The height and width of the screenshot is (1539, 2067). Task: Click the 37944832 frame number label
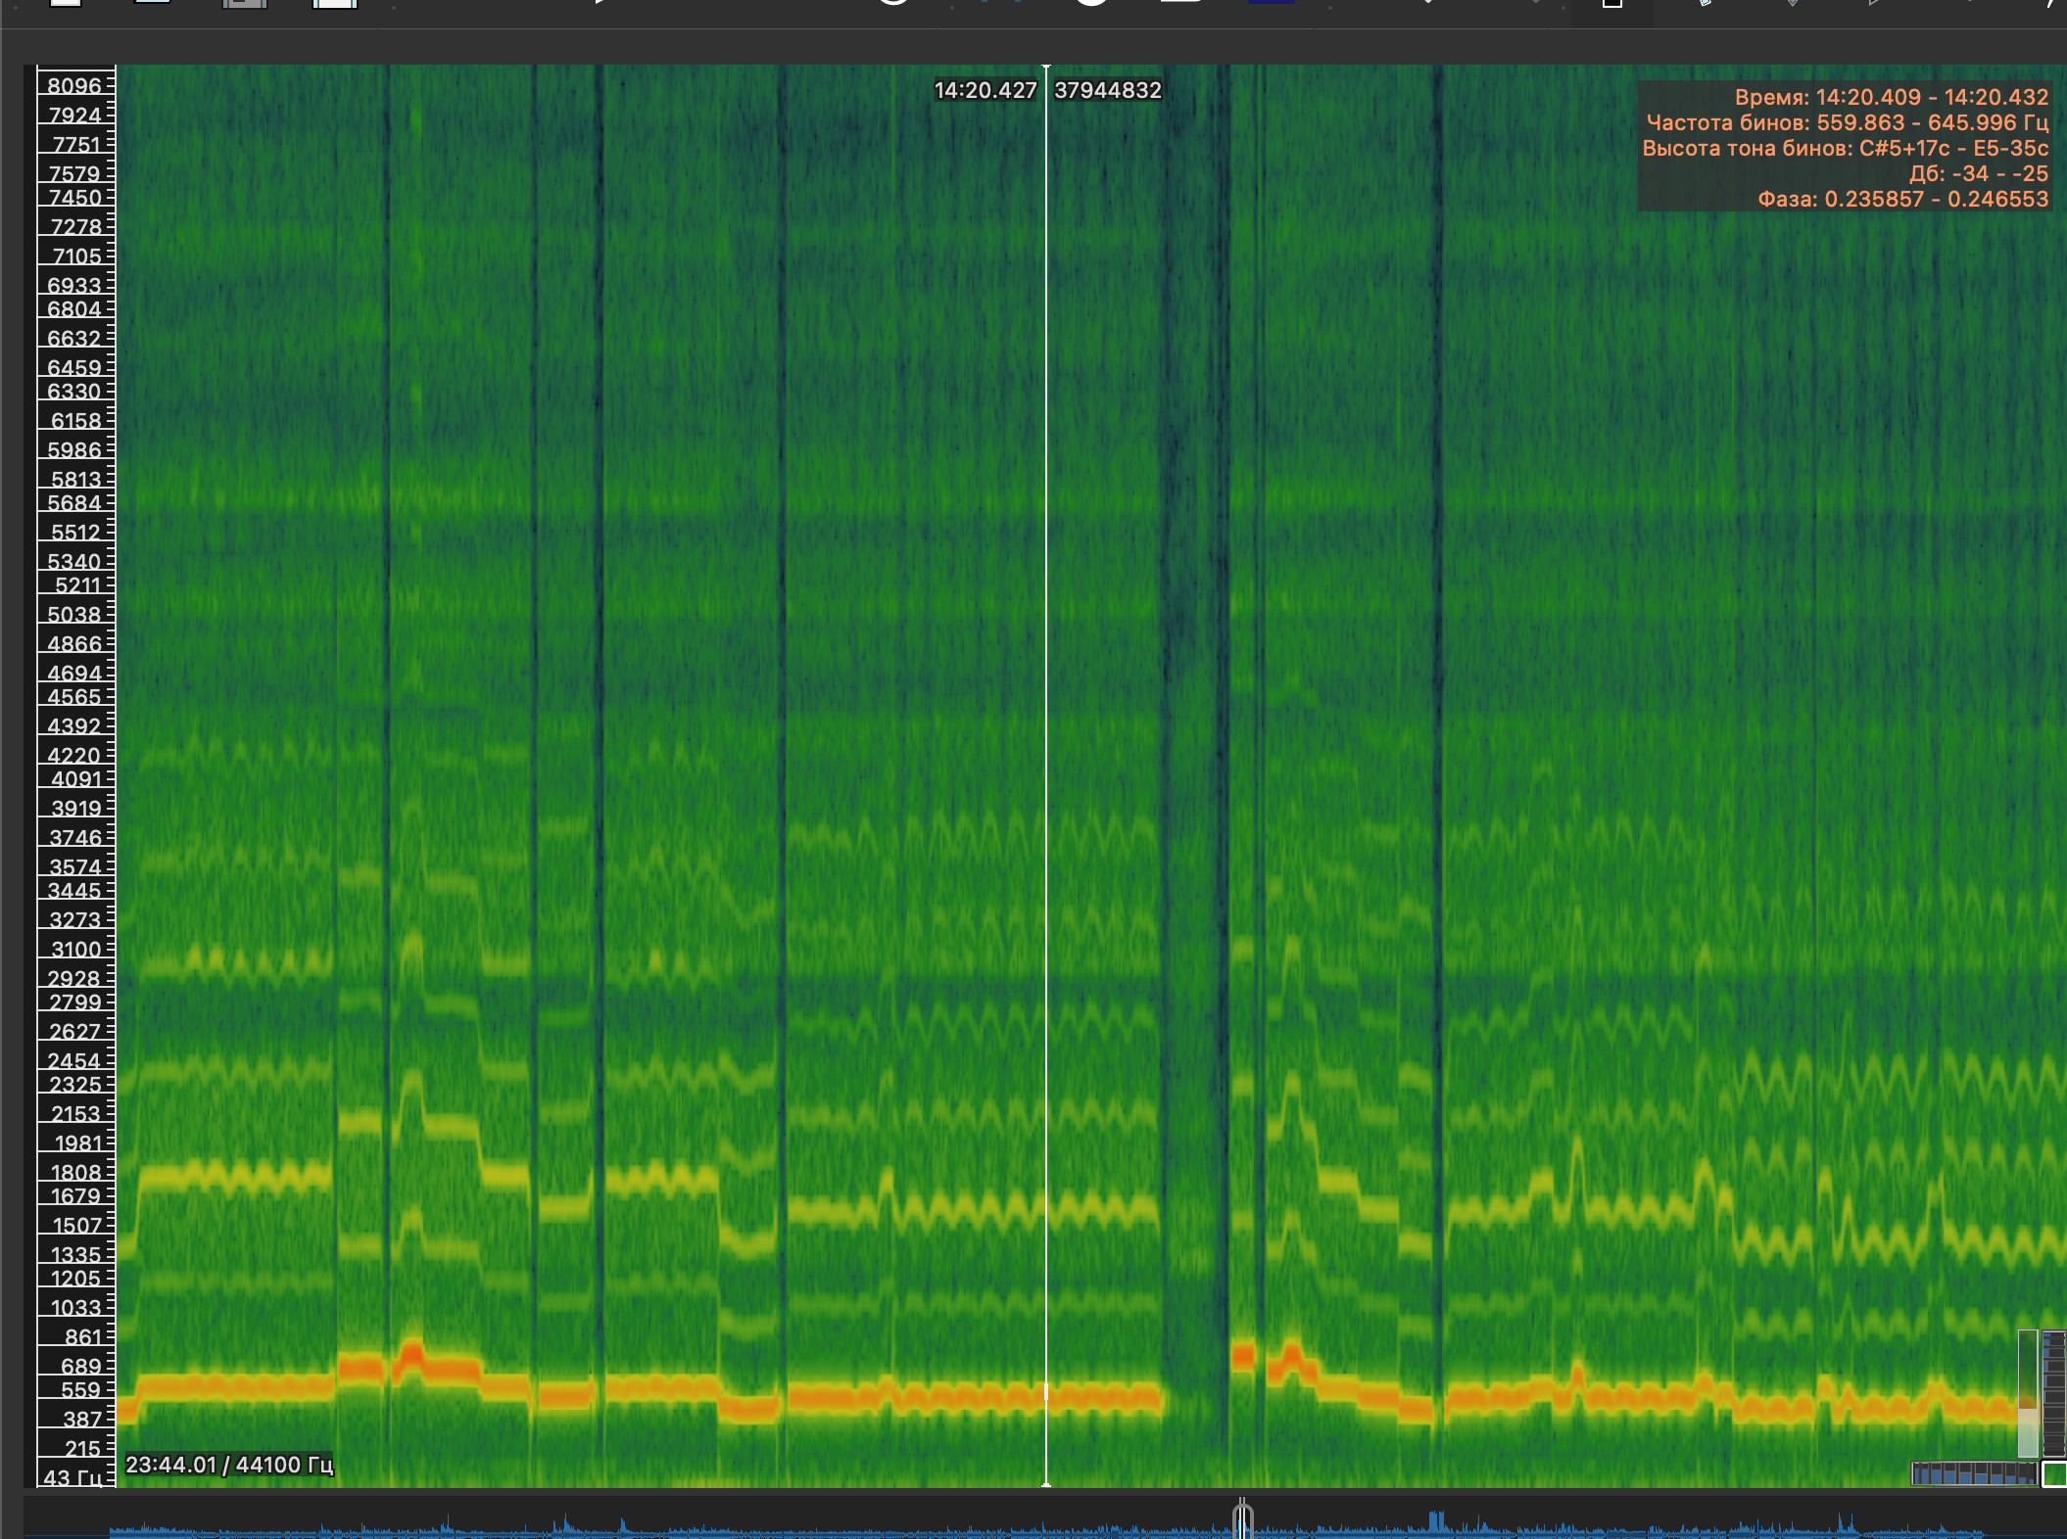[x=1107, y=90]
